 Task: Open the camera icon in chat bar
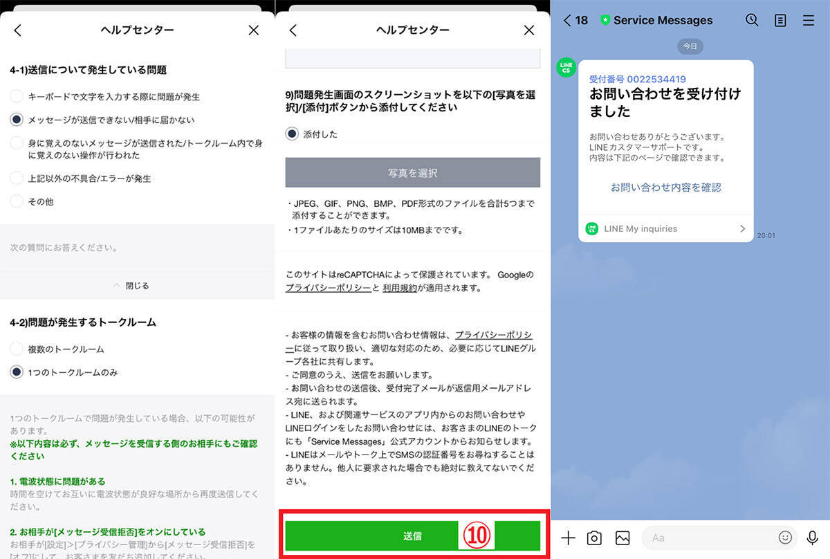[594, 538]
